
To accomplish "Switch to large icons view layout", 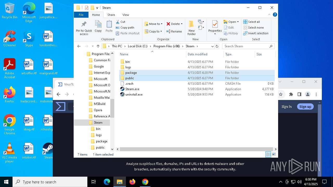I will pos(274,155).
